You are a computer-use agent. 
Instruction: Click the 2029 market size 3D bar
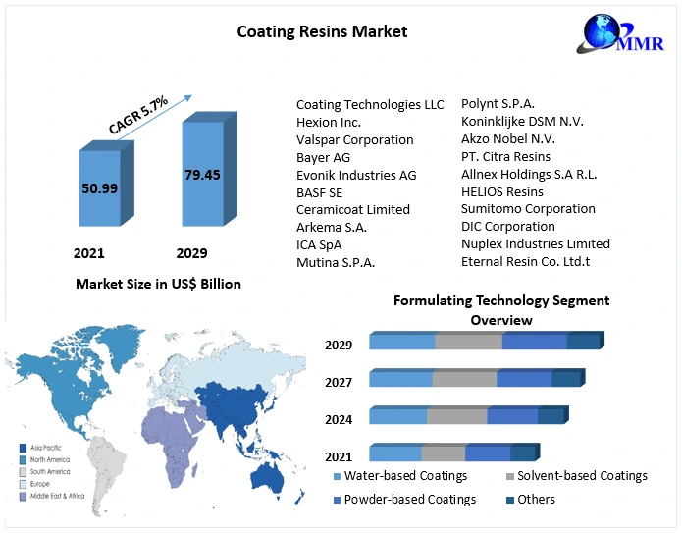tap(209, 169)
